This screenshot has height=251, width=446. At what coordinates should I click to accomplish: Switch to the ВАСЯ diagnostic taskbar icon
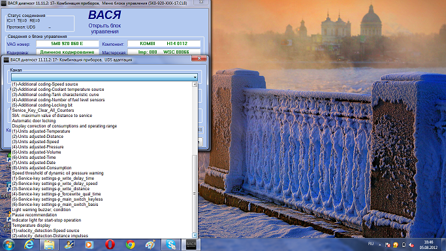191,244
